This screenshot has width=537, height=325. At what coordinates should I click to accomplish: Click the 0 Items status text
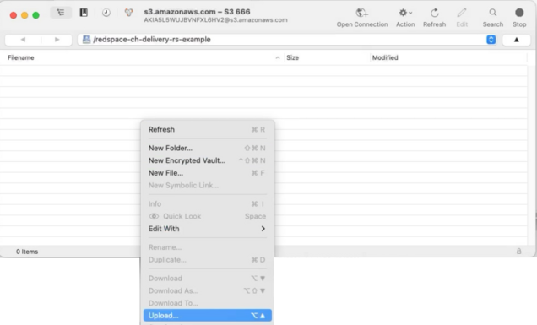(27, 252)
